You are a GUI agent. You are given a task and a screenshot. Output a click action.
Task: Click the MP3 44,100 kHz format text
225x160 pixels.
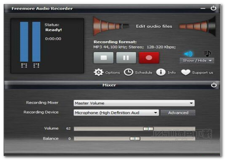[134, 47]
